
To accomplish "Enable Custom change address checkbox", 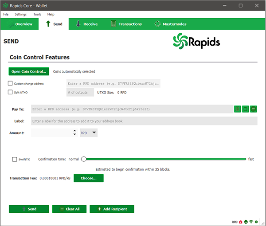I will pyautogui.click(x=10, y=83).
